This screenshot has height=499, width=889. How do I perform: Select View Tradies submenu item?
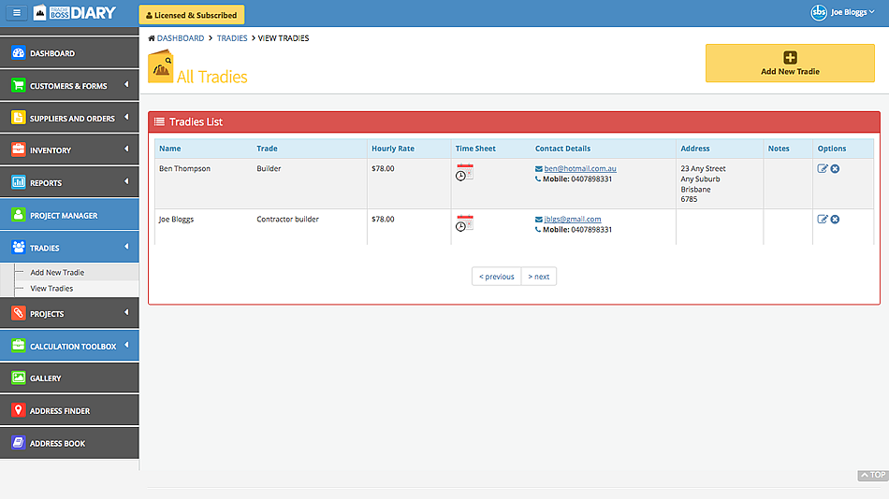pos(51,289)
